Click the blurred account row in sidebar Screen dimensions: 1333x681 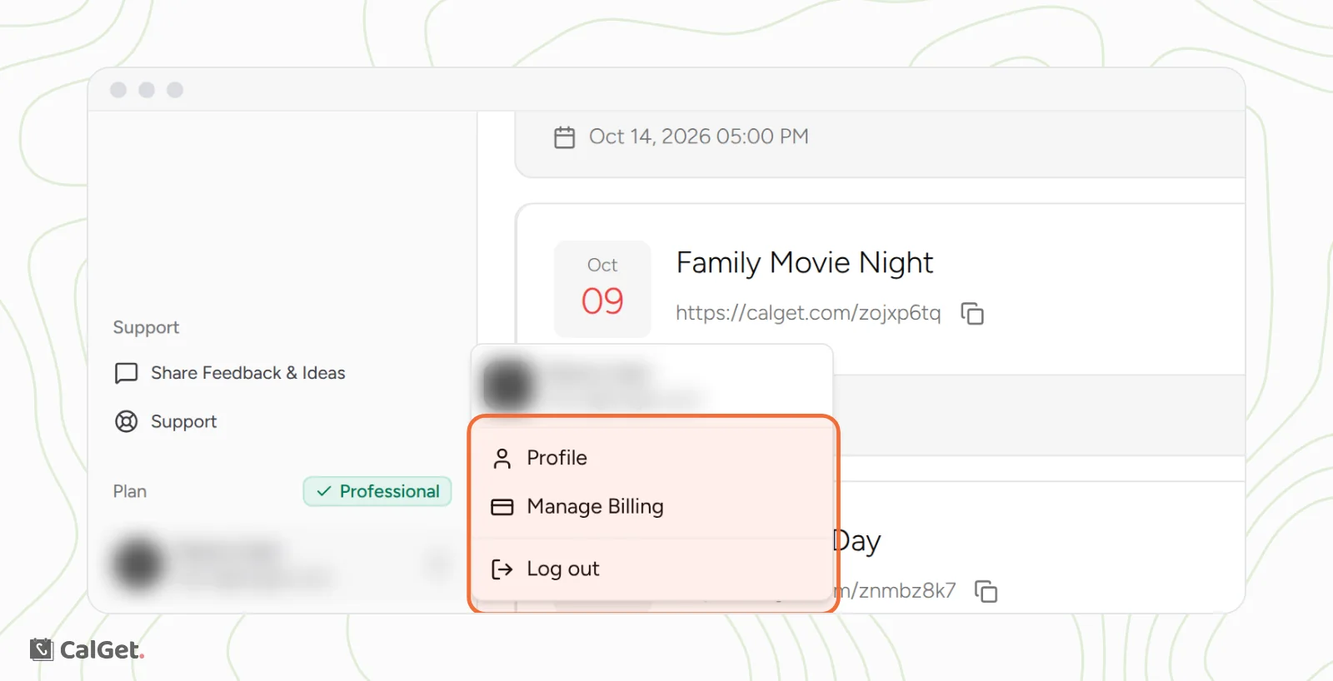282,564
